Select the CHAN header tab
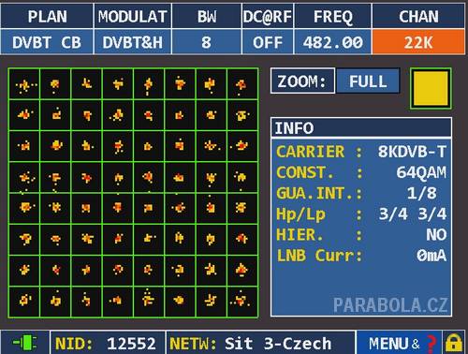Viewport: 468px width, 354px height. tap(418, 16)
